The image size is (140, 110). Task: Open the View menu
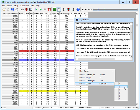[32, 5]
